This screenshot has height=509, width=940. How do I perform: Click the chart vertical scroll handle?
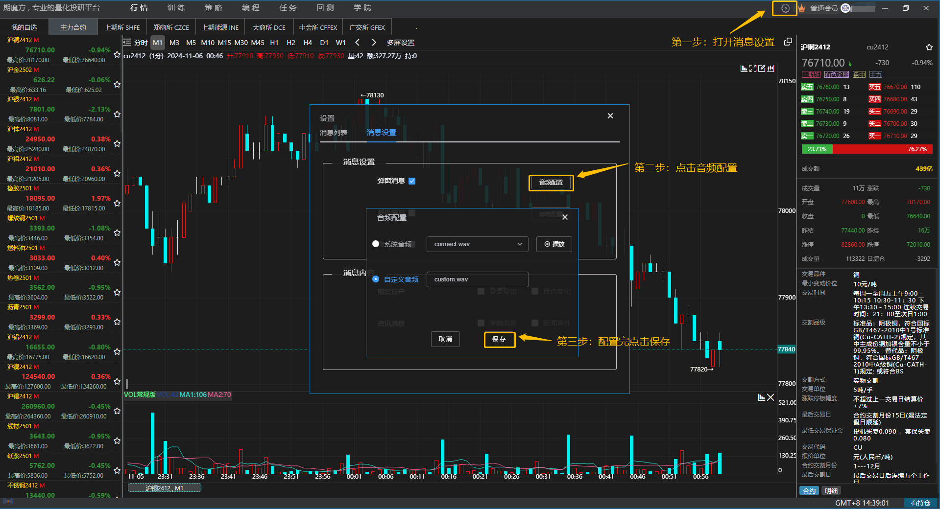[127, 384]
